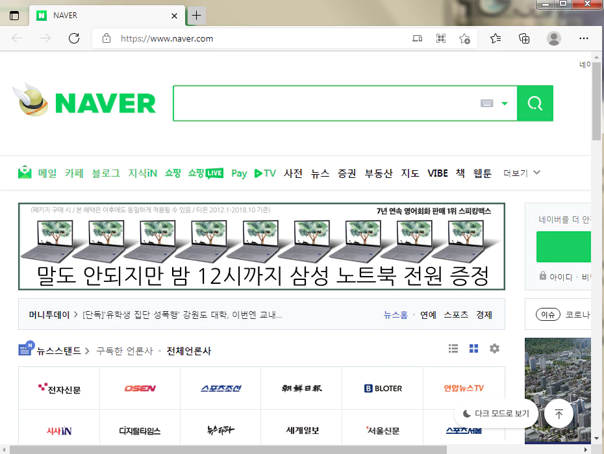Click the 이슈 badge button
This screenshot has width=604, height=454.
coord(547,314)
